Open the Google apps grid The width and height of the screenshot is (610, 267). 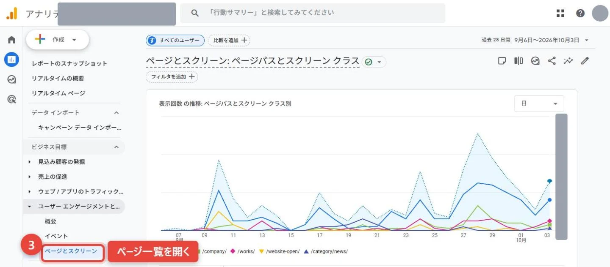coord(560,13)
